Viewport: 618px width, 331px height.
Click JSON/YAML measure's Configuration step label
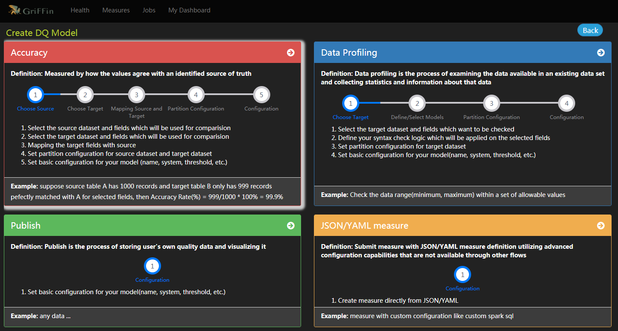click(463, 289)
